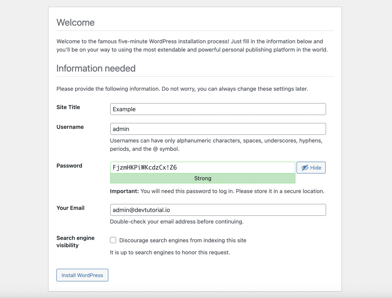Viewport: 392px width, 298px height.
Task: Click the Your Email label
Action: click(70, 208)
